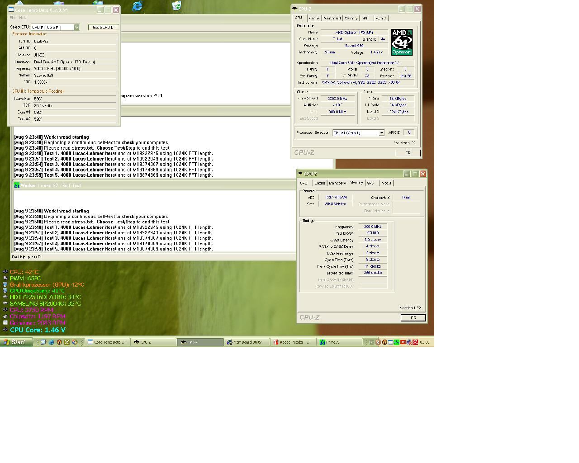Click CPU-Z Package value Socket 939
The height and width of the screenshot is (463, 579).
[x=354, y=46]
